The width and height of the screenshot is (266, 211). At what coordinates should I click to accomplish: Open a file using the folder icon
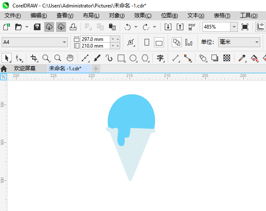(18, 27)
